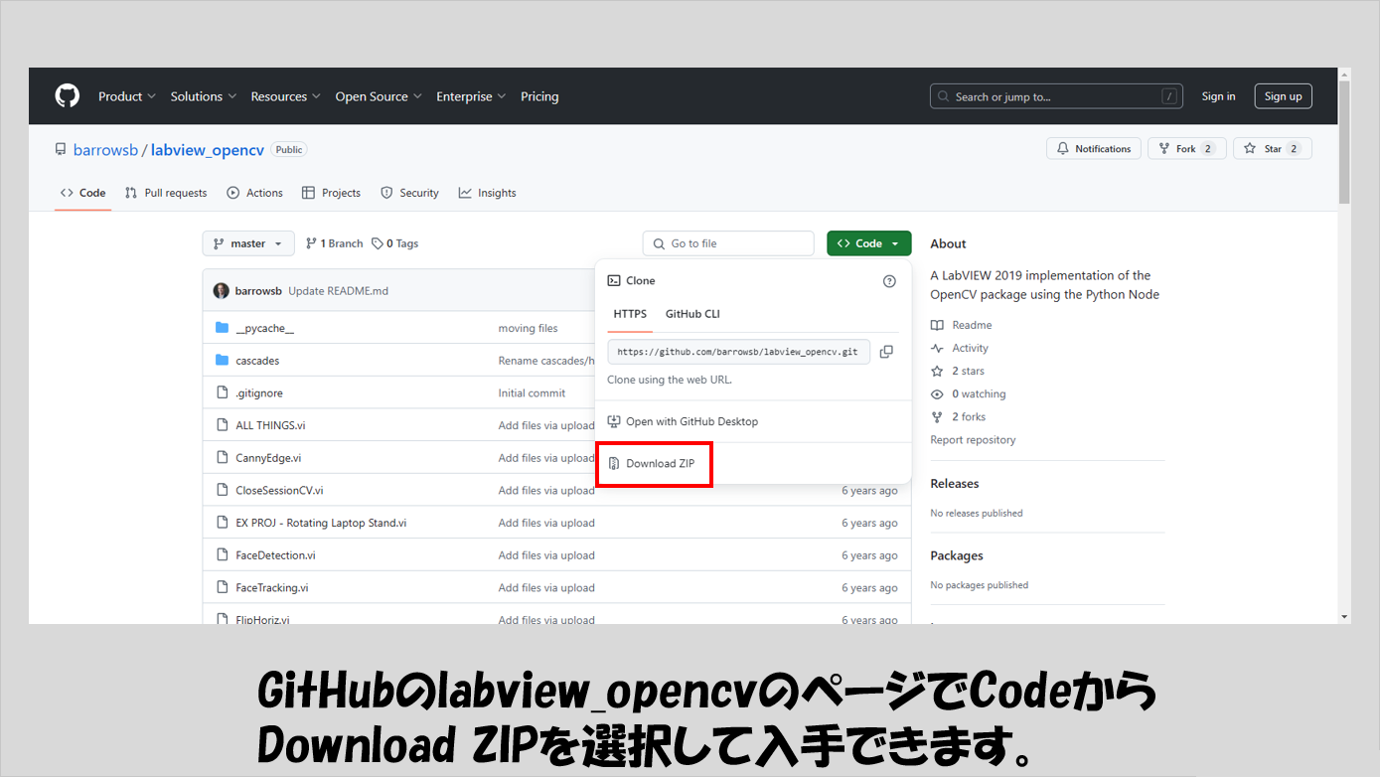Click the file icon beside CannyEdge.vi

click(x=223, y=458)
